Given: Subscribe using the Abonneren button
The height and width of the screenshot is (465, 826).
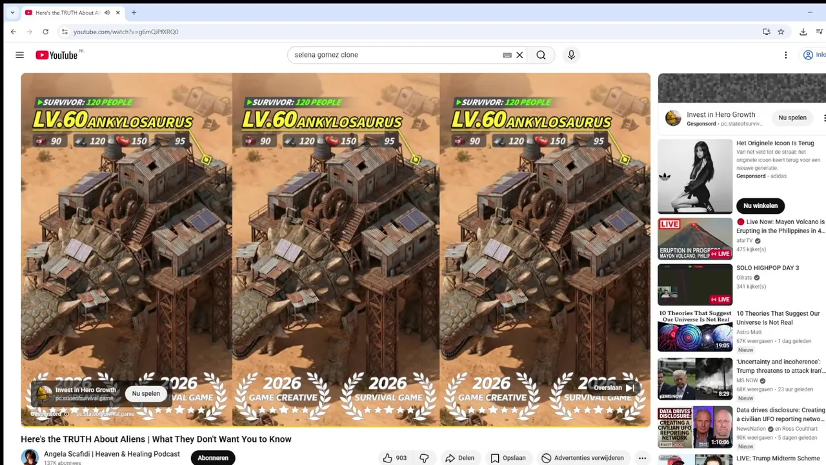Looking at the screenshot, I should coord(213,458).
